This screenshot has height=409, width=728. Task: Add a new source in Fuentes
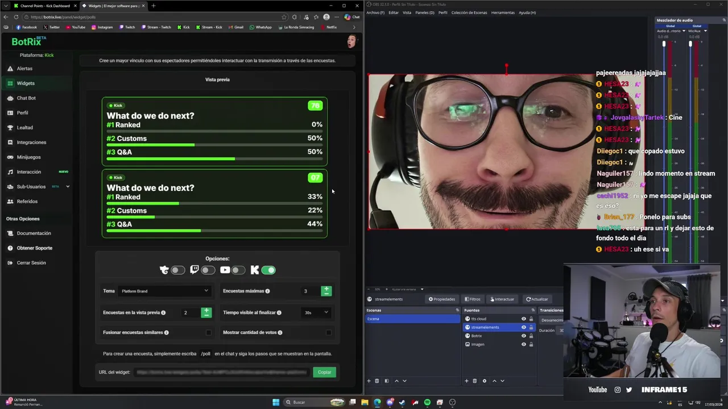click(466, 381)
